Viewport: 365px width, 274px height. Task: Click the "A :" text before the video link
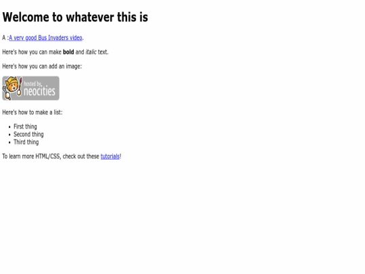pos(5,38)
